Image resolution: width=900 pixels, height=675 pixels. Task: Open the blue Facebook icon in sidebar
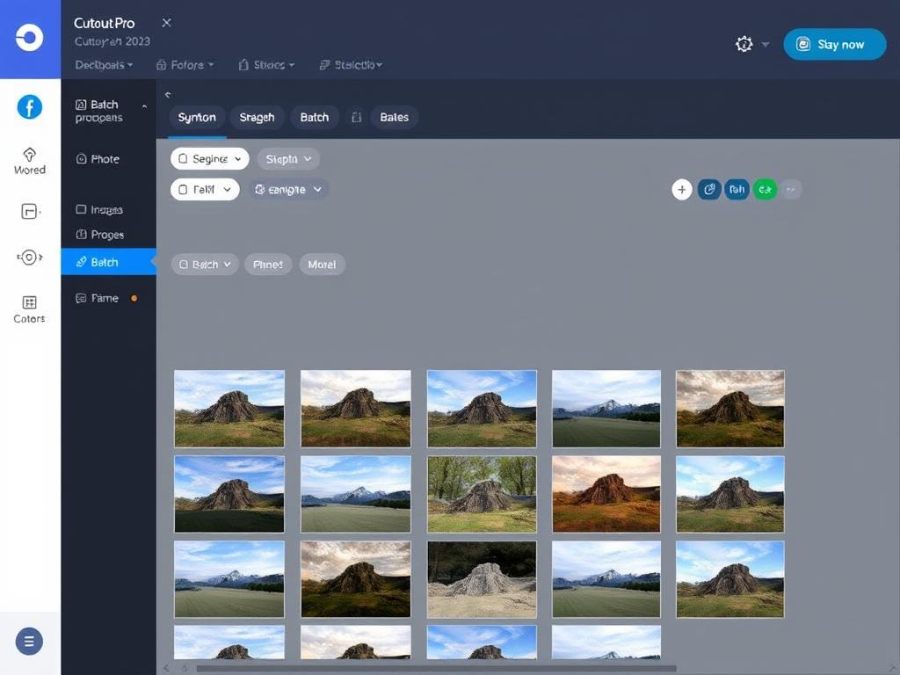coord(30,107)
